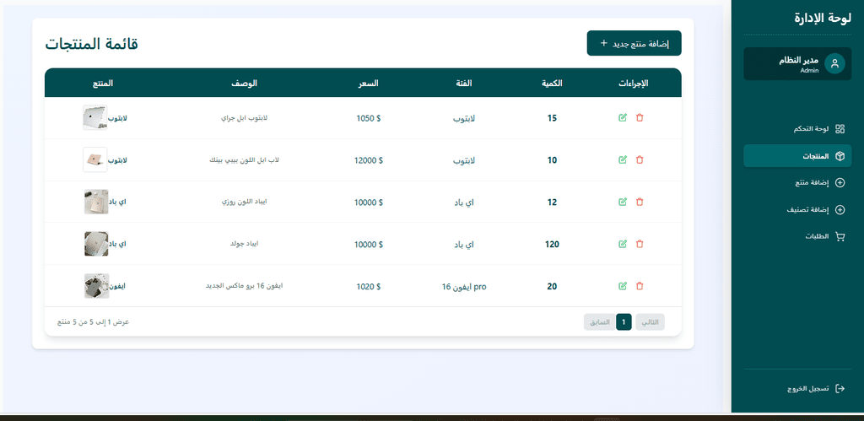Click the logout arrow icon

point(840,388)
